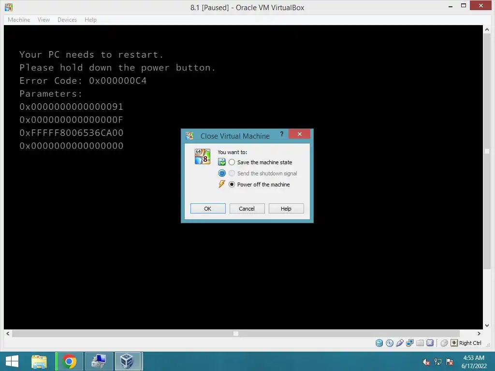Viewport: 495px width, 371px height.
Task: Click the mouse integration status icon
Action: [444, 343]
